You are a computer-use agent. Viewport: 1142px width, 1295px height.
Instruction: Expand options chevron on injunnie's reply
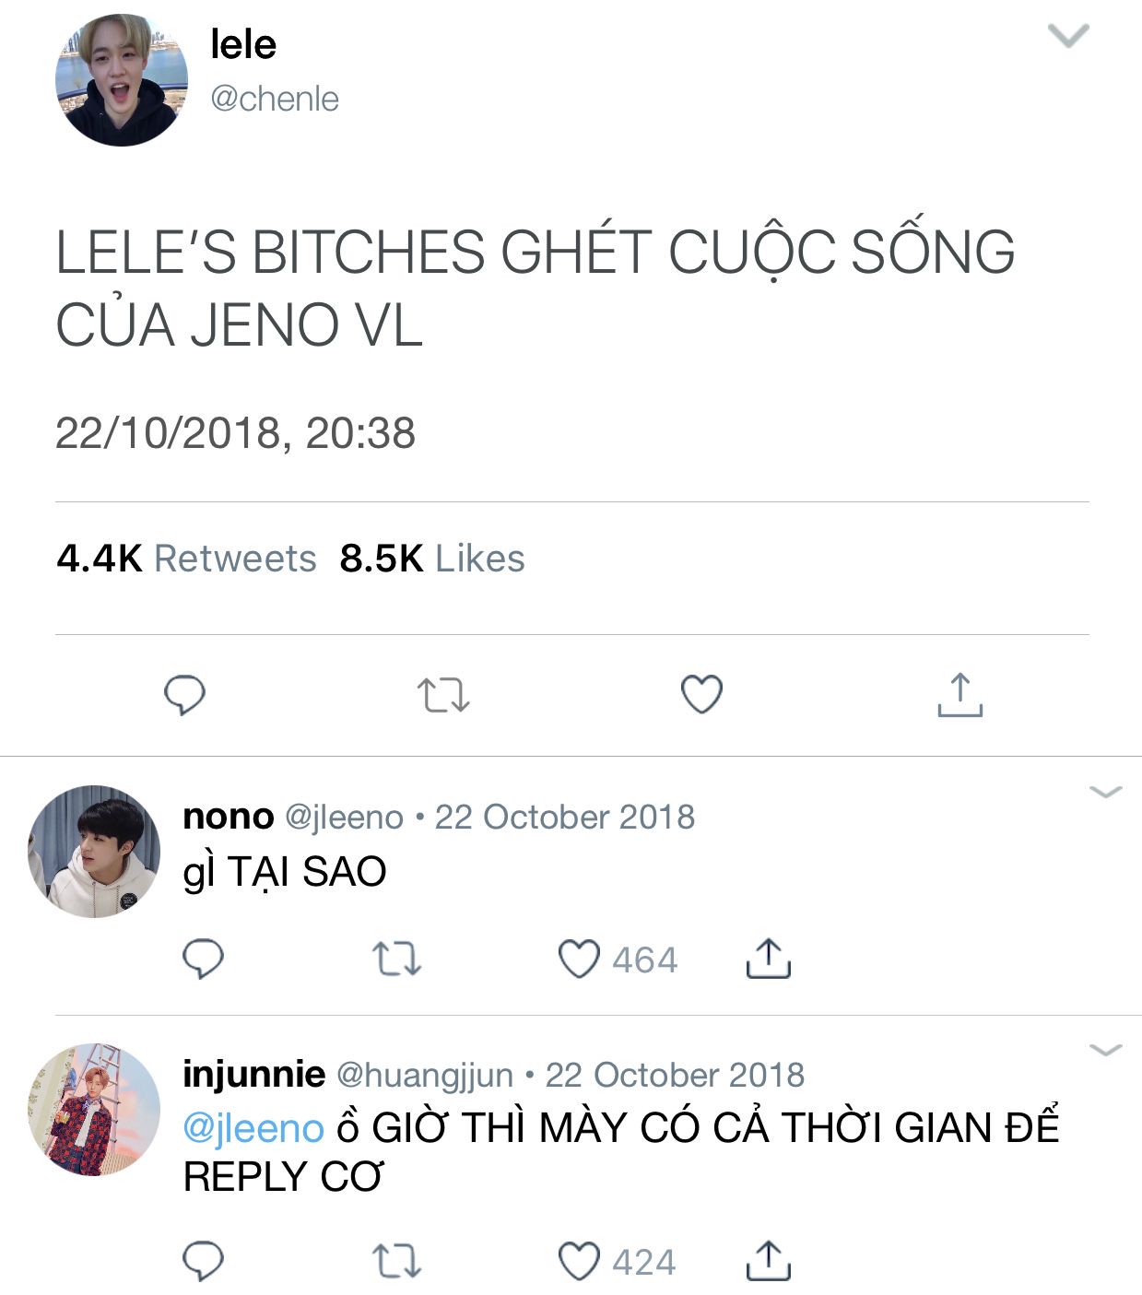coord(1105,1050)
